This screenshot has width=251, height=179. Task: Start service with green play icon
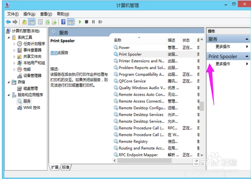[80, 22]
